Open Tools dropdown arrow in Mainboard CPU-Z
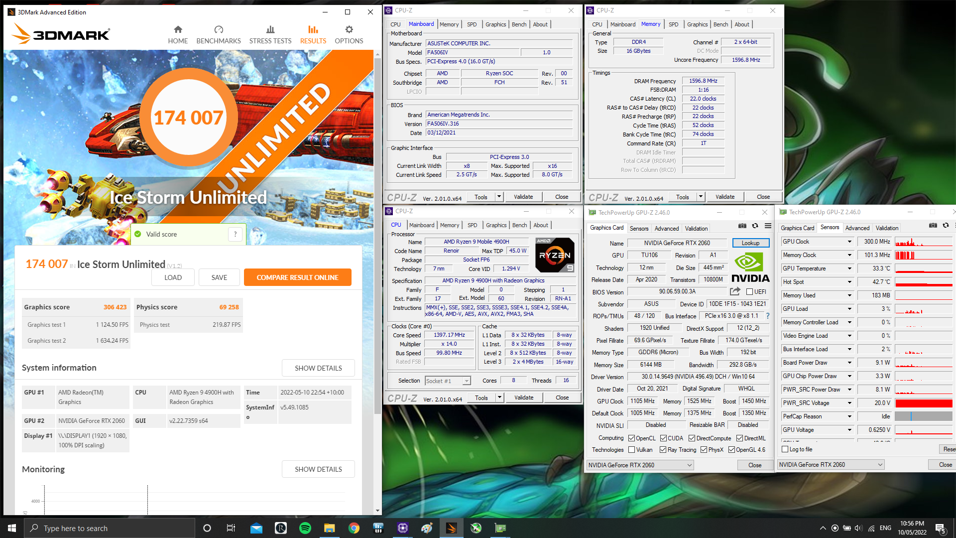Viewport: 956px width, 538px height. (499, 197)
